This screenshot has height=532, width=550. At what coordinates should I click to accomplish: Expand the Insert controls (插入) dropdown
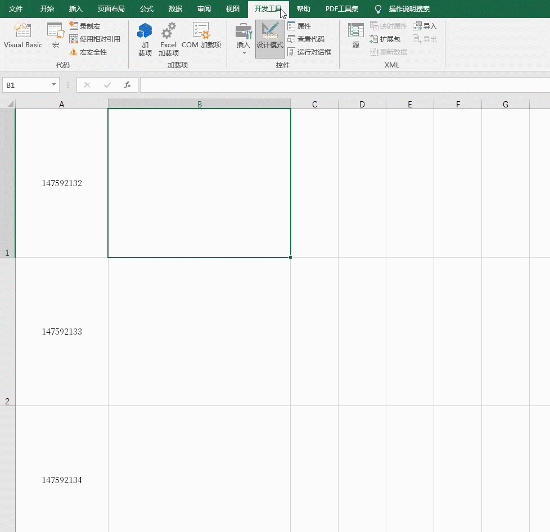click(244, 39)
